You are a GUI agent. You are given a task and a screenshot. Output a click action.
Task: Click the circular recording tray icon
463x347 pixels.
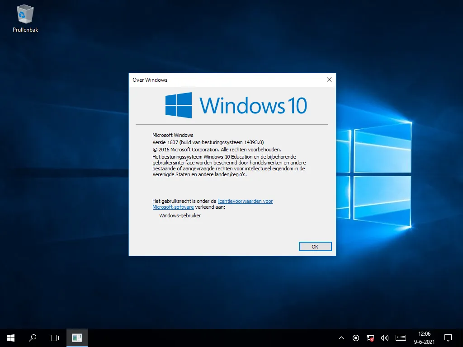coord(356,338)
